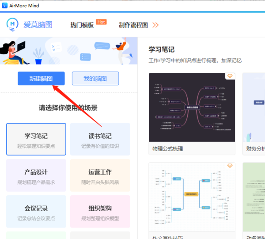The width and height of the screenshot is (265, 239).
Task: Open the 制作流程图 menu item
Action: tap(133, 25)
